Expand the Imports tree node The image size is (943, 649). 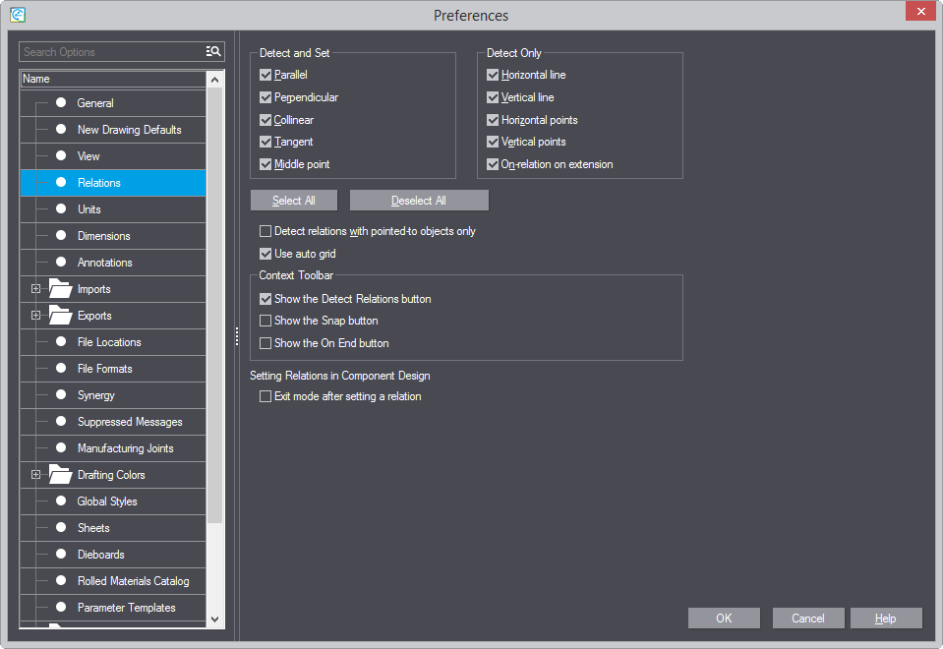click(x=36, y=289)
